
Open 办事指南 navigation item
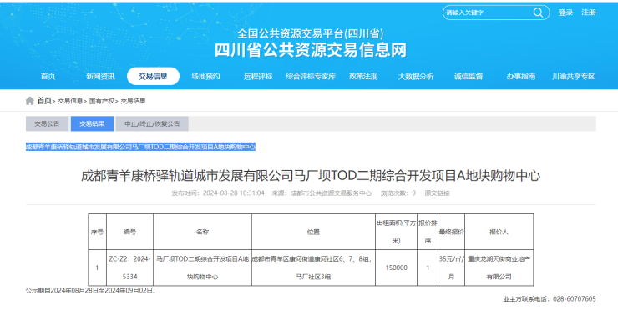click(520, 77)
